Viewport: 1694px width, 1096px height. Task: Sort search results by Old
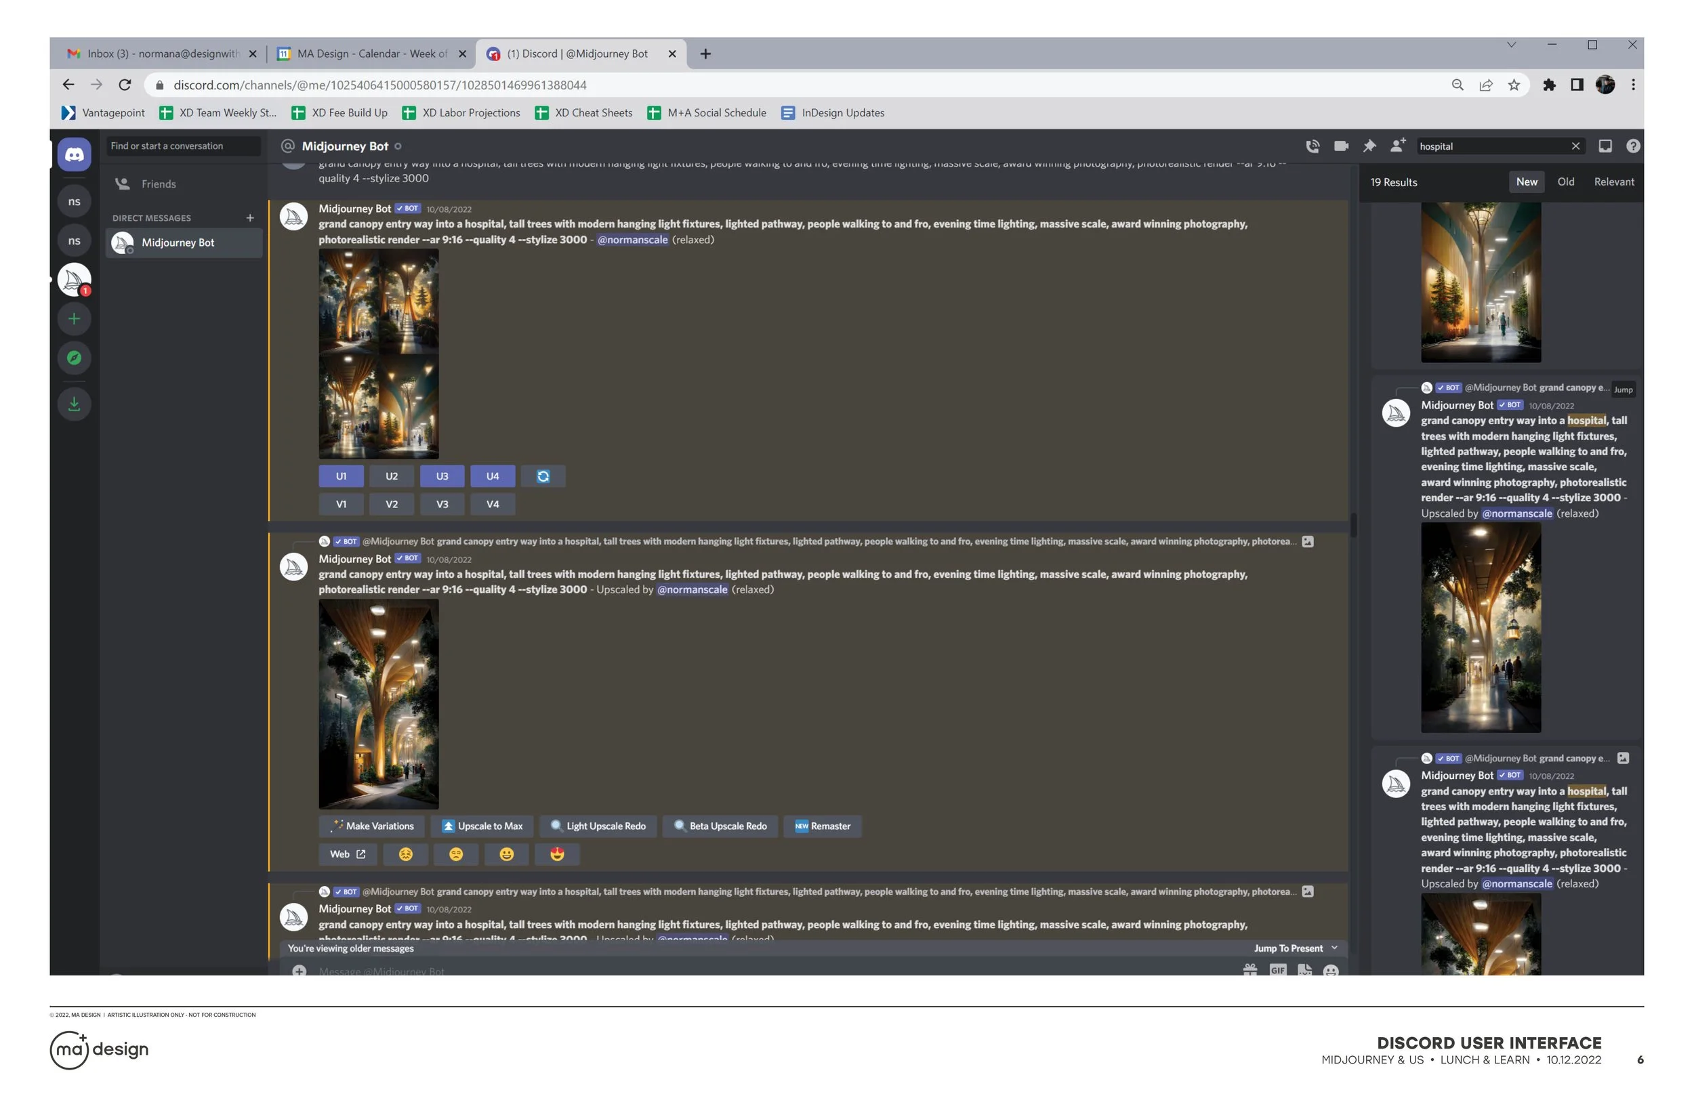click(1566, 182)
